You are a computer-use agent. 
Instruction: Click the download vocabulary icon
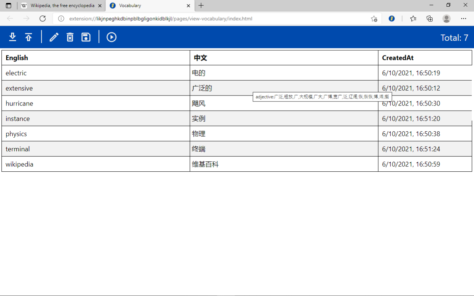click(x=13, y=37)
